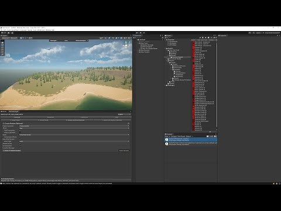Select the Hierarchy panel tab
281x211 pixels.
click(138, 36)
